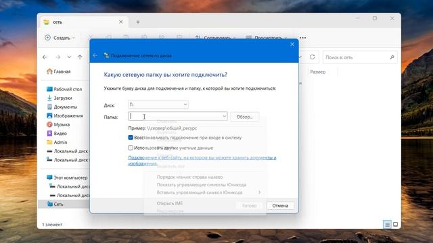
Task: Open the Диск drive letter dropdown
Action: pyautogui.click(x=158, y=105)
